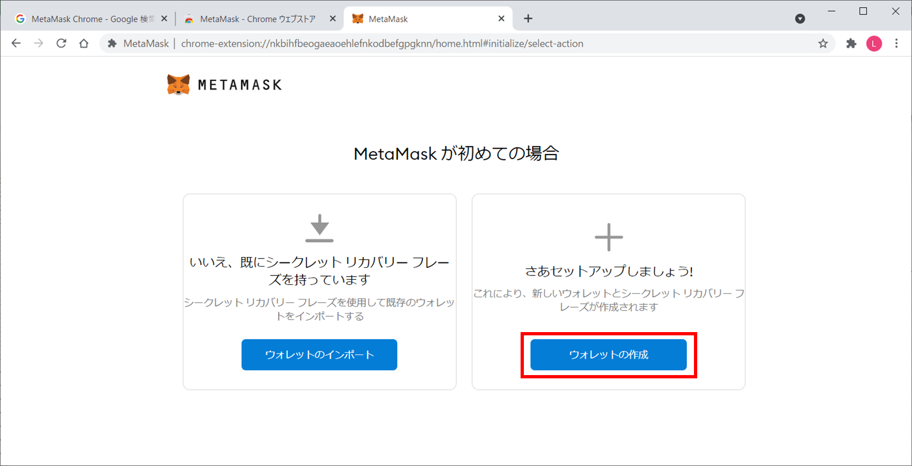Click the MetaMask fox logo
912x466 pixels.
coord(178,85)
